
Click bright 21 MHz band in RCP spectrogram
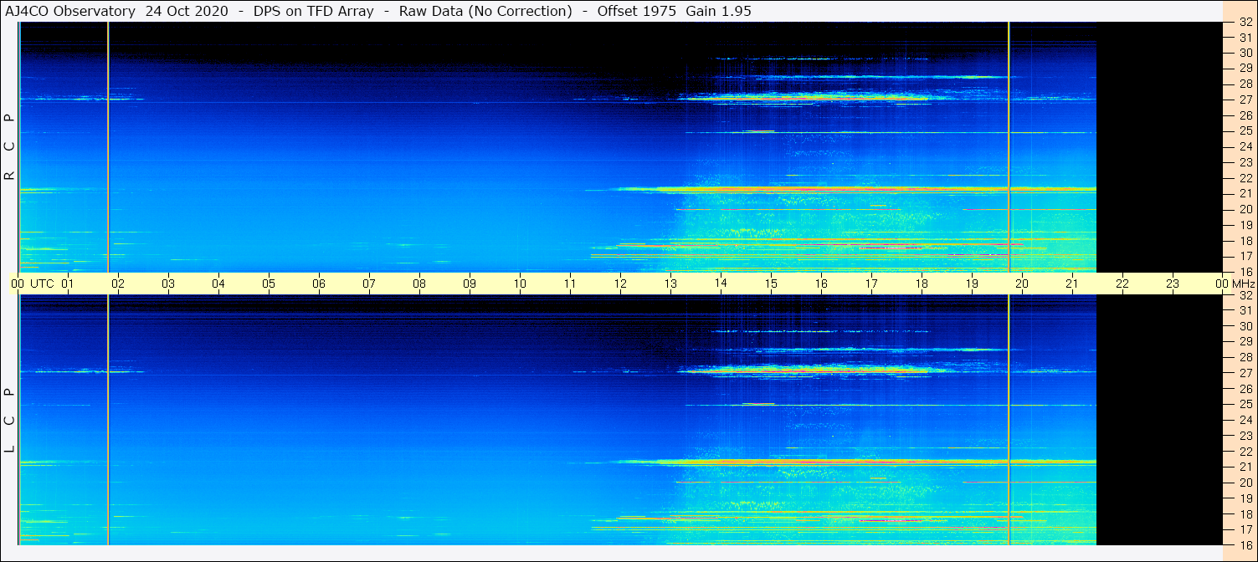coord(837,190)
